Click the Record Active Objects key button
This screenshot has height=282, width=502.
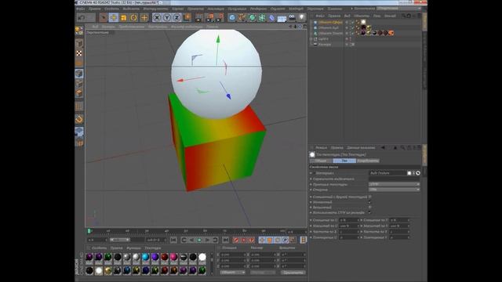pos(236,240)
